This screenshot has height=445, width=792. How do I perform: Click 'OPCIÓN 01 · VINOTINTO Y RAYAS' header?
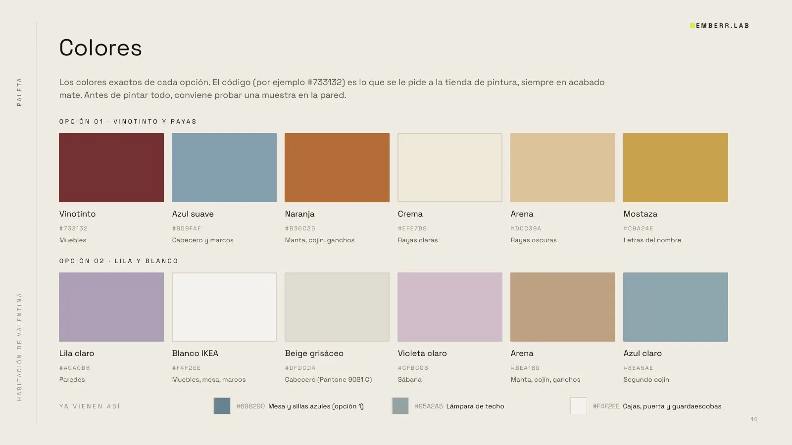pyautogui.click(x=128, y=122)
